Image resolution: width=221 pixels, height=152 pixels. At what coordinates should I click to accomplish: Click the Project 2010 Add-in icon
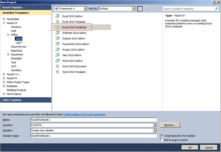pos(58,49)
